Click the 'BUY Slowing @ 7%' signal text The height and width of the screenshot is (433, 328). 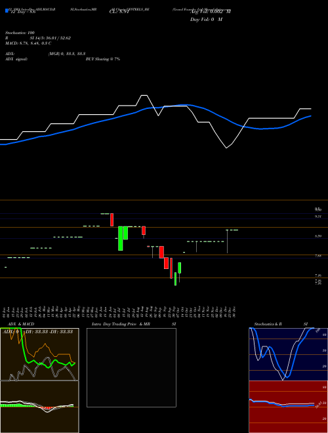click(103, 59)
